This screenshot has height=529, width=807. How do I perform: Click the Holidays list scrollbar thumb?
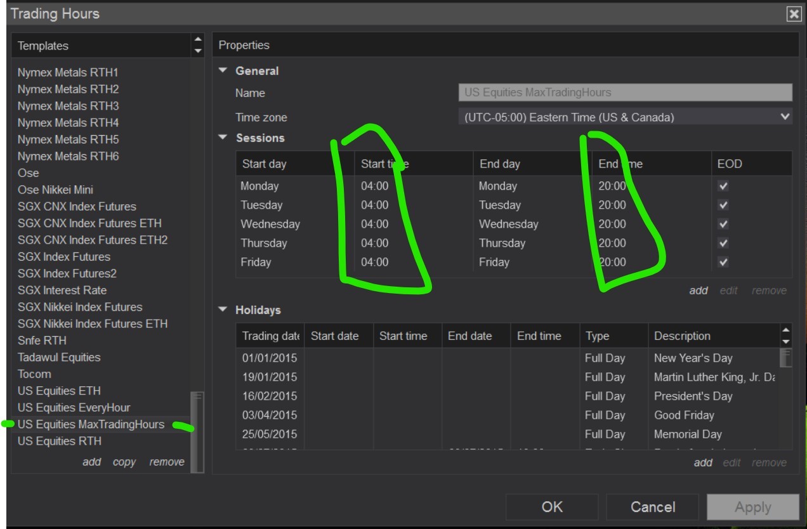tap(785, 358)
